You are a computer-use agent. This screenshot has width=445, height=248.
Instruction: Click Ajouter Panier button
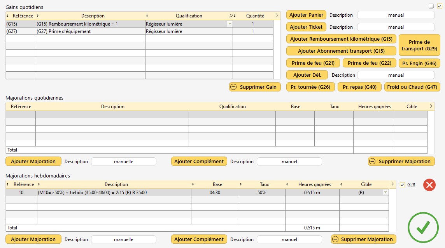pos(306,15)
